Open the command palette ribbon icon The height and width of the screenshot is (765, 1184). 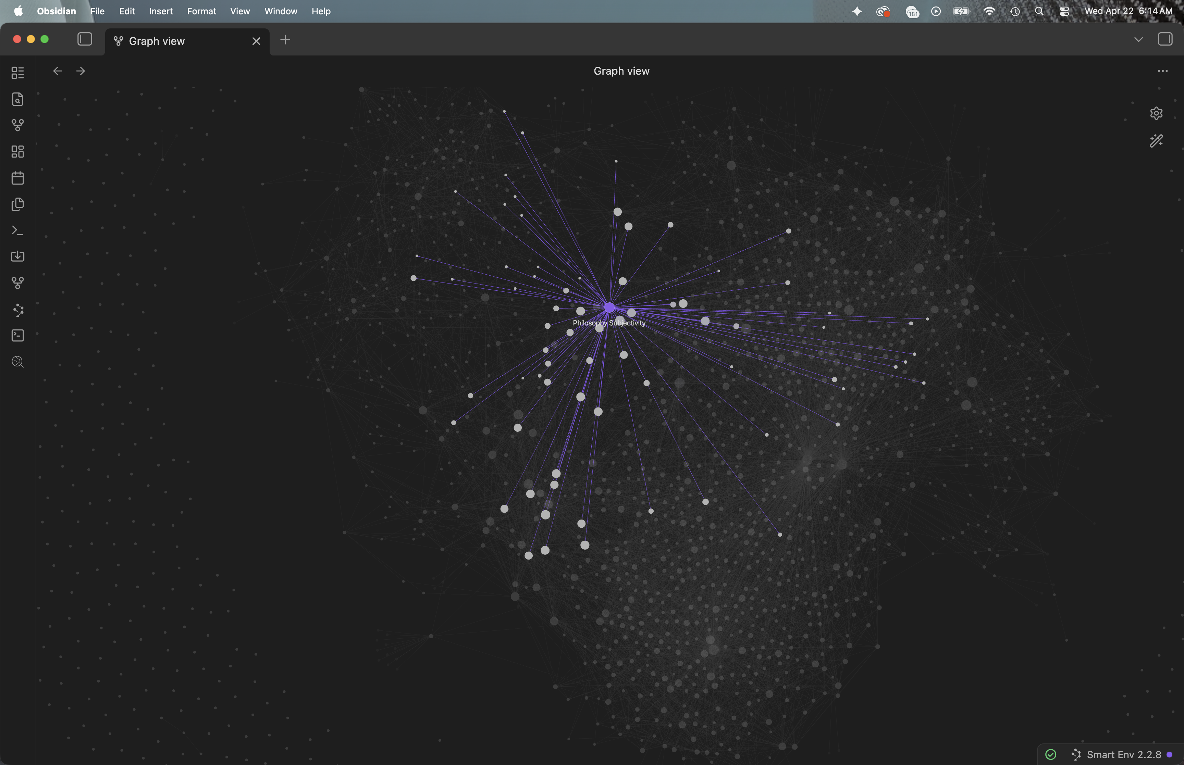tap(17, 230)
